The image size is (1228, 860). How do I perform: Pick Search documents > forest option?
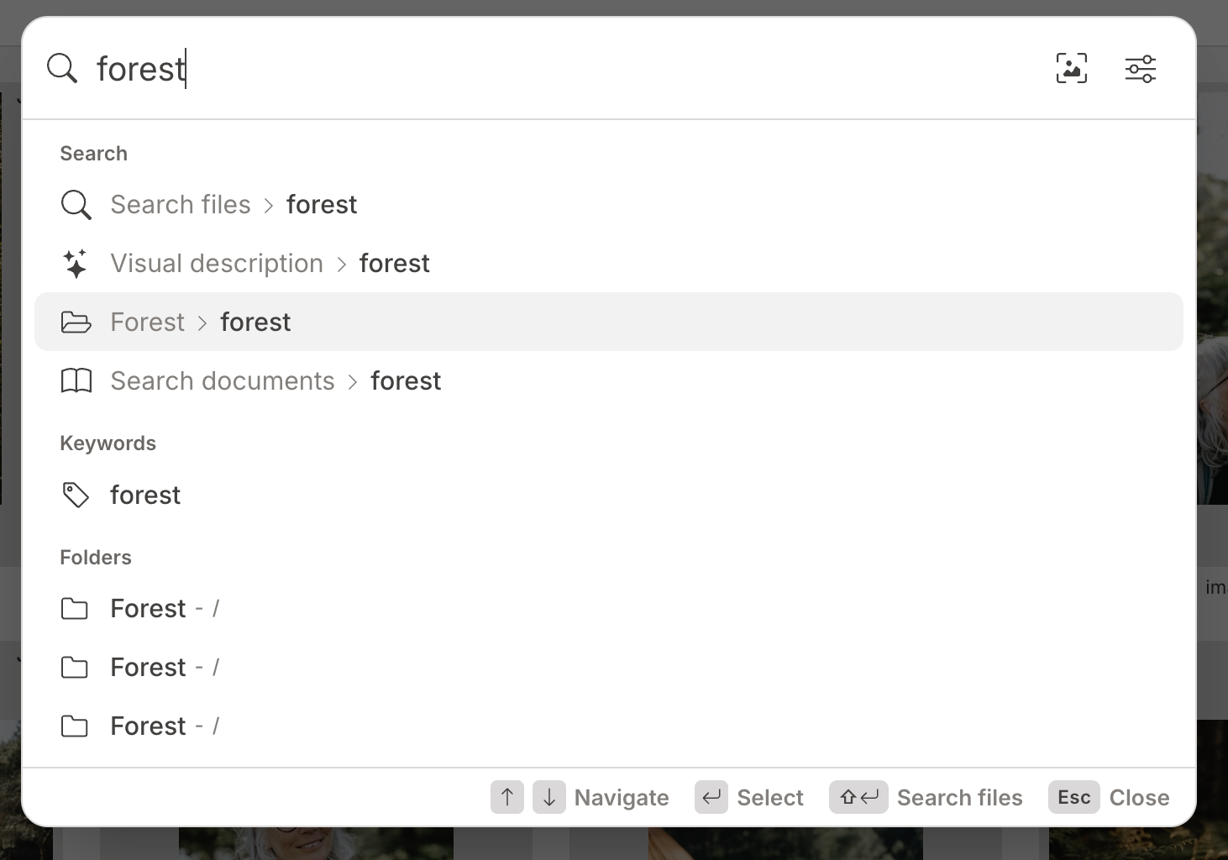(609, 381)
